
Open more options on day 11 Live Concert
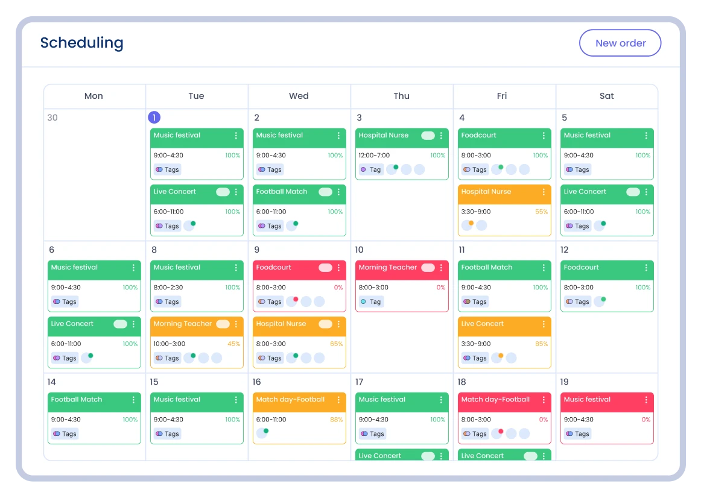tap(544, 324)
